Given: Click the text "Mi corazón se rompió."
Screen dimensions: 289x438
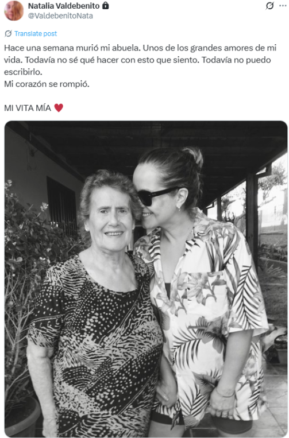Looking at the screenshot, I should [47, 84].
